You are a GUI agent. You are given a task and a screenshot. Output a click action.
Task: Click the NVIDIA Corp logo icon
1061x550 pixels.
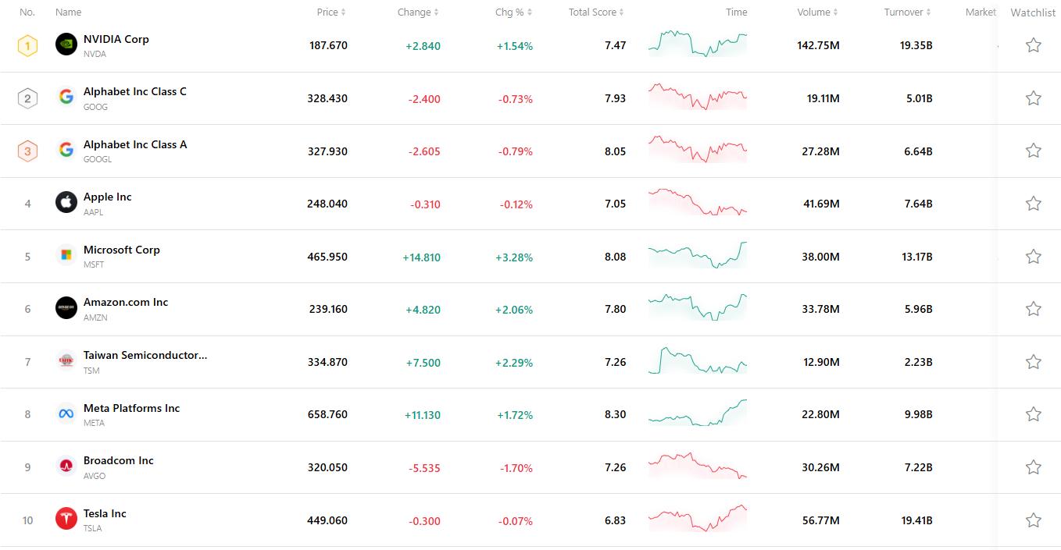click(x=66, y=44)
